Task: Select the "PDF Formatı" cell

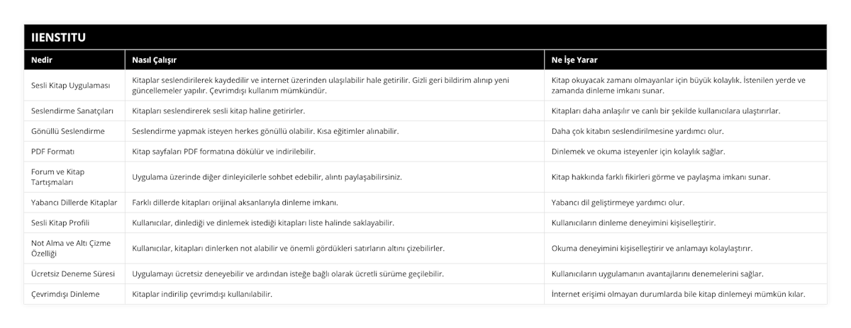Action: (53, 152)
